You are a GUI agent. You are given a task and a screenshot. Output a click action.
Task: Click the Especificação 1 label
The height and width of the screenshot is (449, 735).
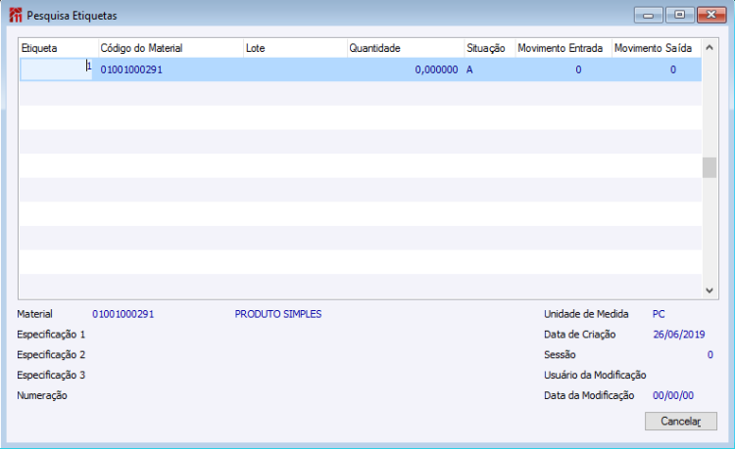pos(51,335)
